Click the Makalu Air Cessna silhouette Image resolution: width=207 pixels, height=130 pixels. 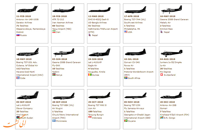(171, 10)
